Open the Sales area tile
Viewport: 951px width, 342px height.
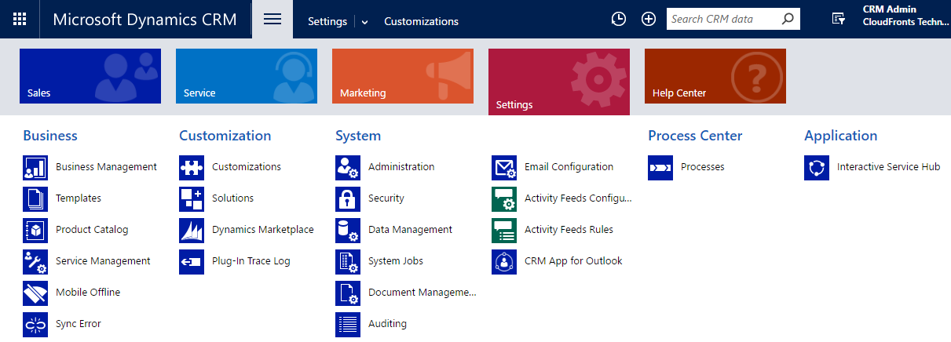pos(90,76)
